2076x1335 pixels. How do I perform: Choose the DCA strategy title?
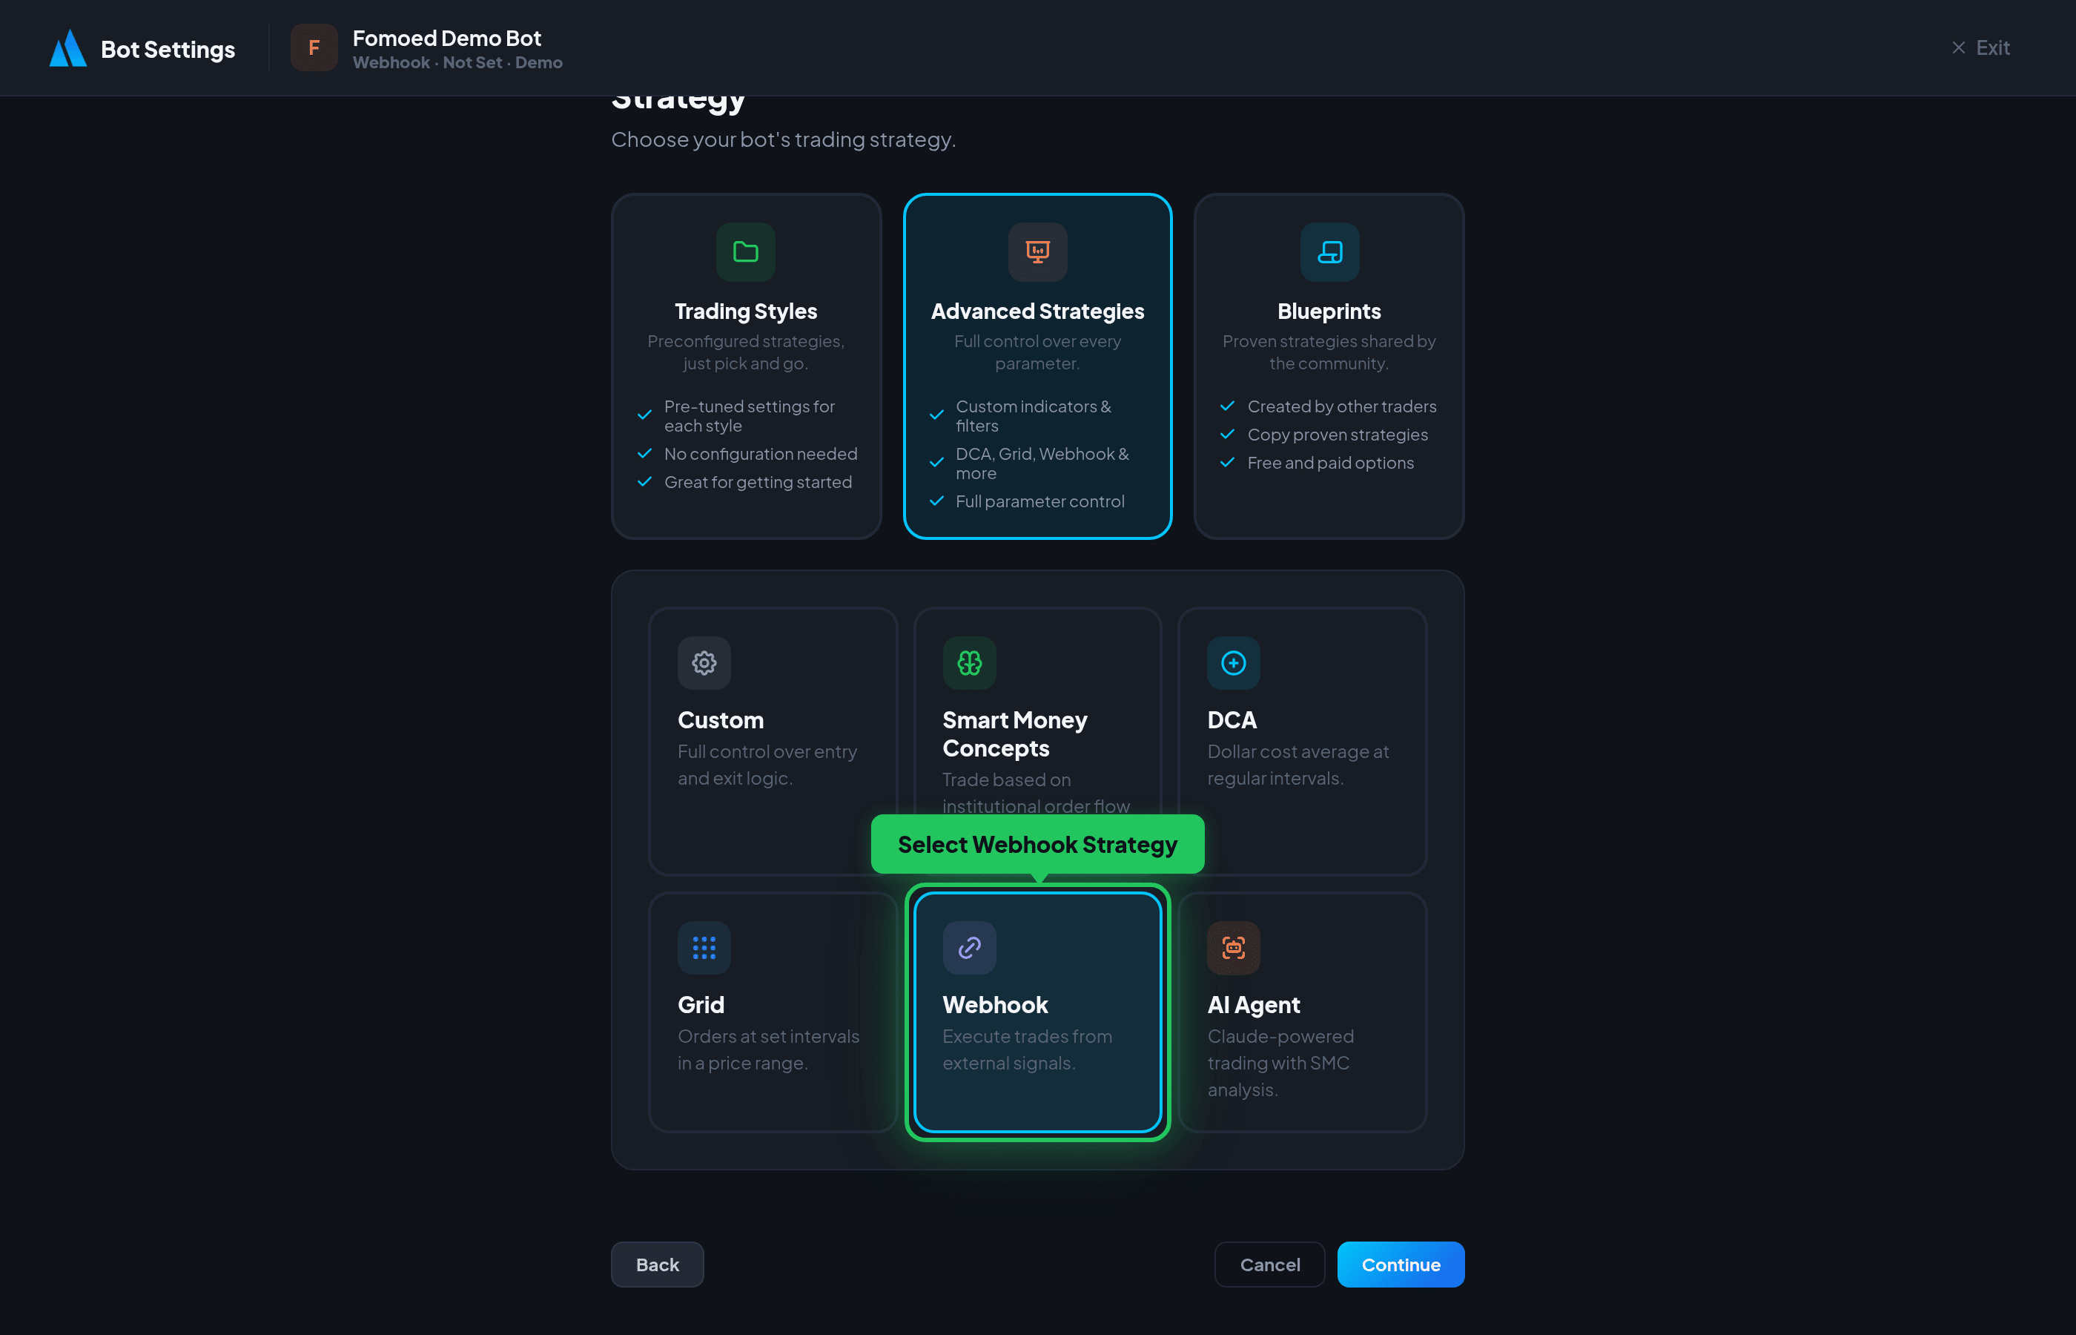coord(1232,720)
